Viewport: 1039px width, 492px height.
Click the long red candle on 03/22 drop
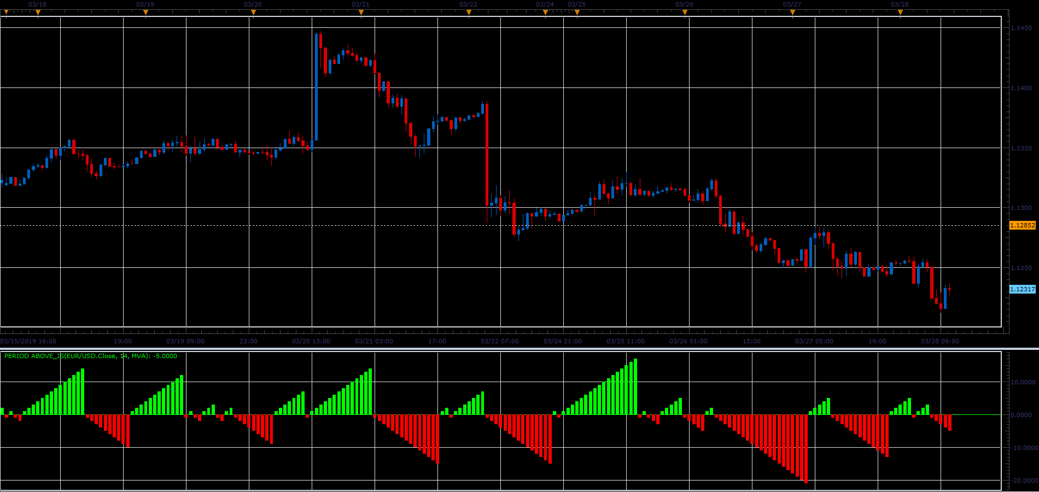click(x=487, y=154)
